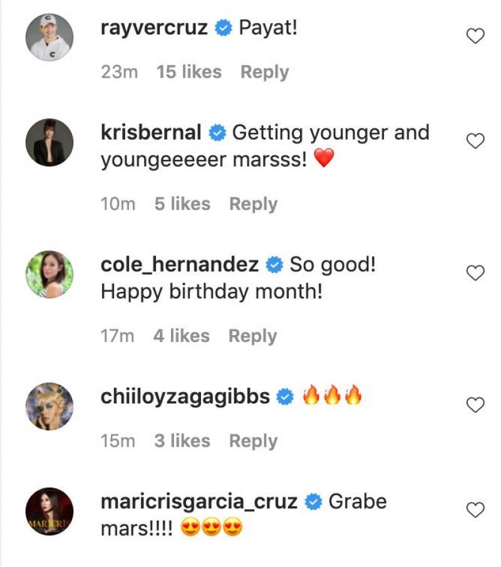Reply to cole_hernandez's comment
The height and width of the screenshot is (567, 501).
coord(252,336)
